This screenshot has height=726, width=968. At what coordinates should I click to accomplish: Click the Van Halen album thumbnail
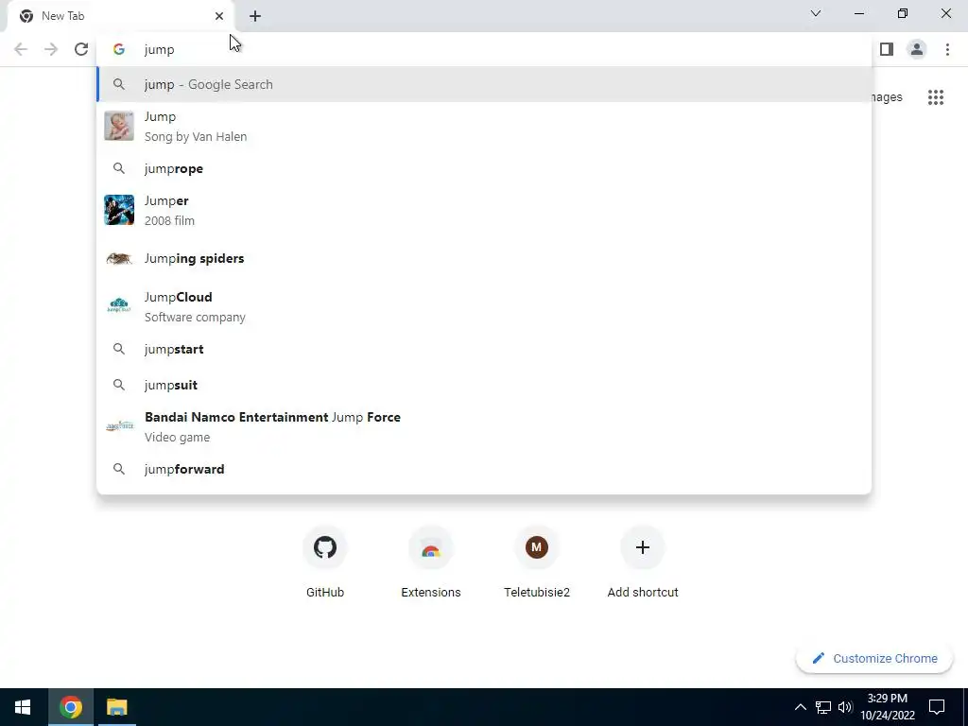[119, 126]
